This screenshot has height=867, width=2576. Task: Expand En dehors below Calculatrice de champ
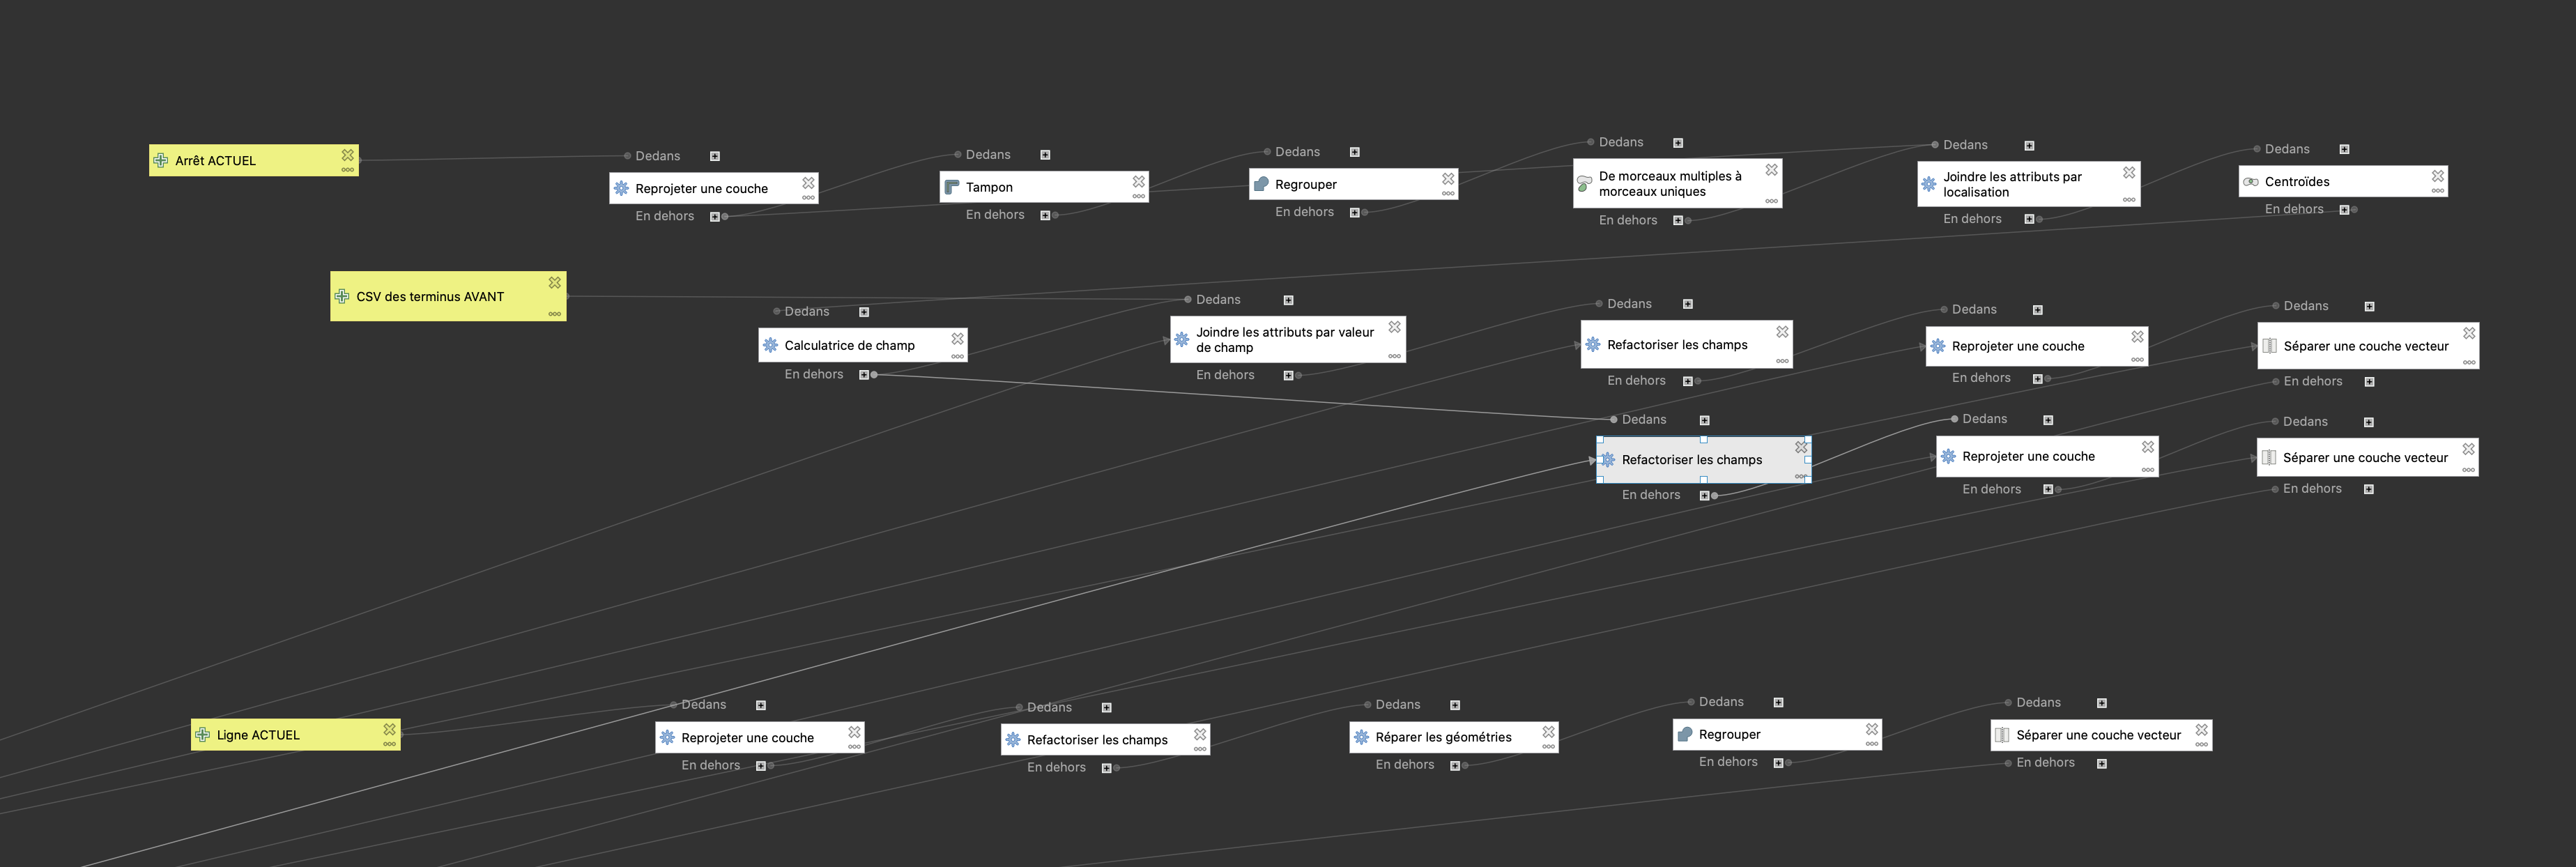pos(864,375)
